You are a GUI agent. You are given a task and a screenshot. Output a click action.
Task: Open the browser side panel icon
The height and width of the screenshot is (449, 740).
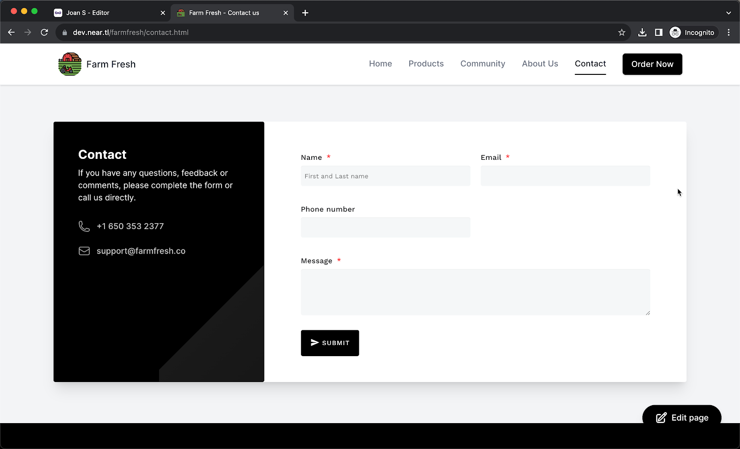(x=659, y=32)
